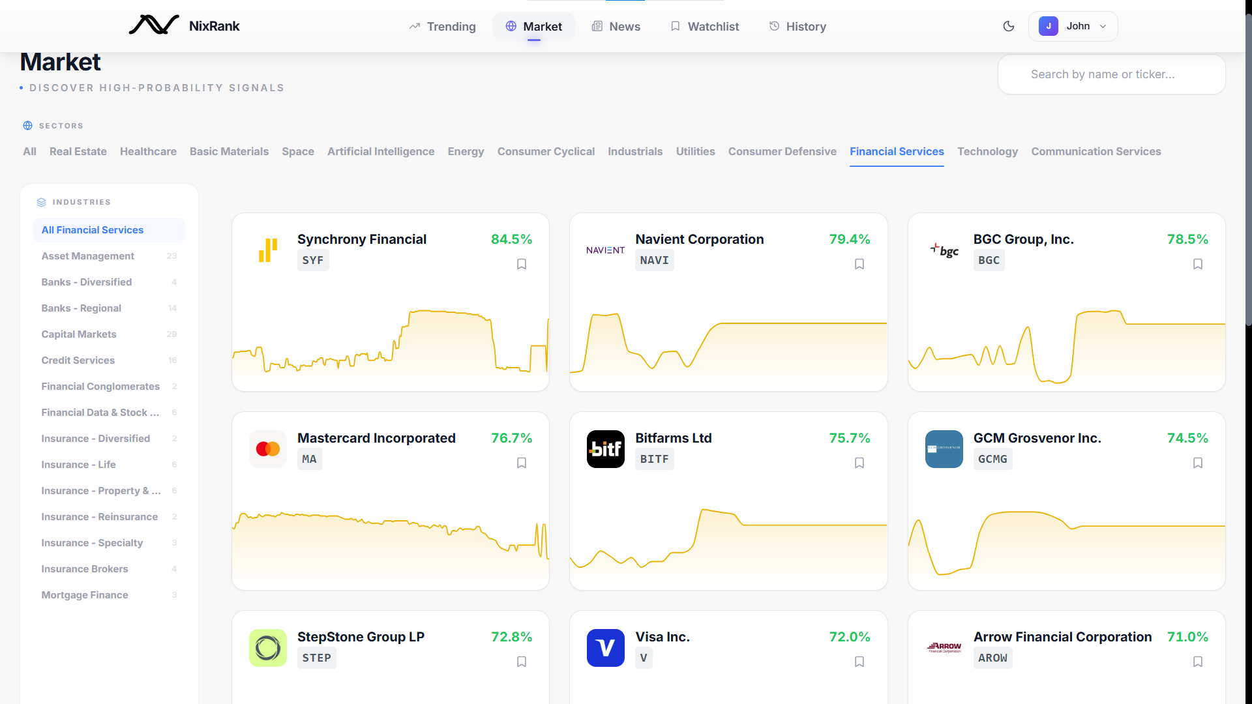Image resolution: width=1252 pixels, height=704 pixels.
Task: Filter by Space sector
Action: point(298,151)
